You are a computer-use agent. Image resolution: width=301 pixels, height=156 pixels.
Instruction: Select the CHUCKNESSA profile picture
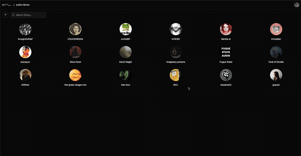(75, 29)
